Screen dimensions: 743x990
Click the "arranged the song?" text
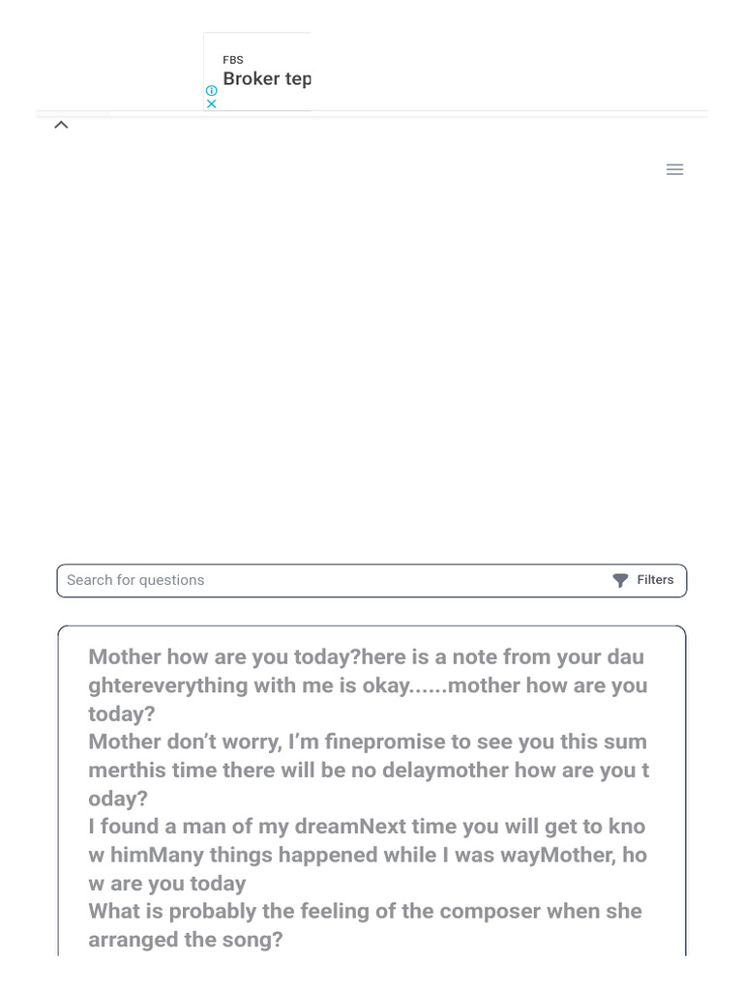pyautogui.click(x=186, y=940)
